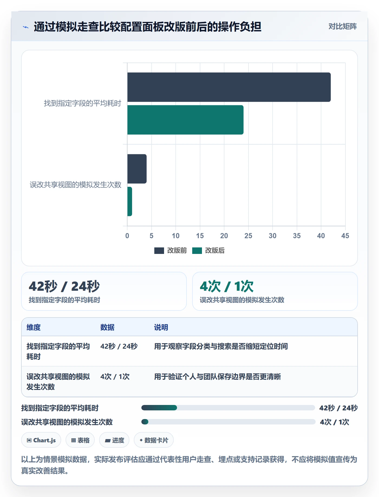Click table cell 4次 / 1次

pyautogui.click(x=115, y=377)
